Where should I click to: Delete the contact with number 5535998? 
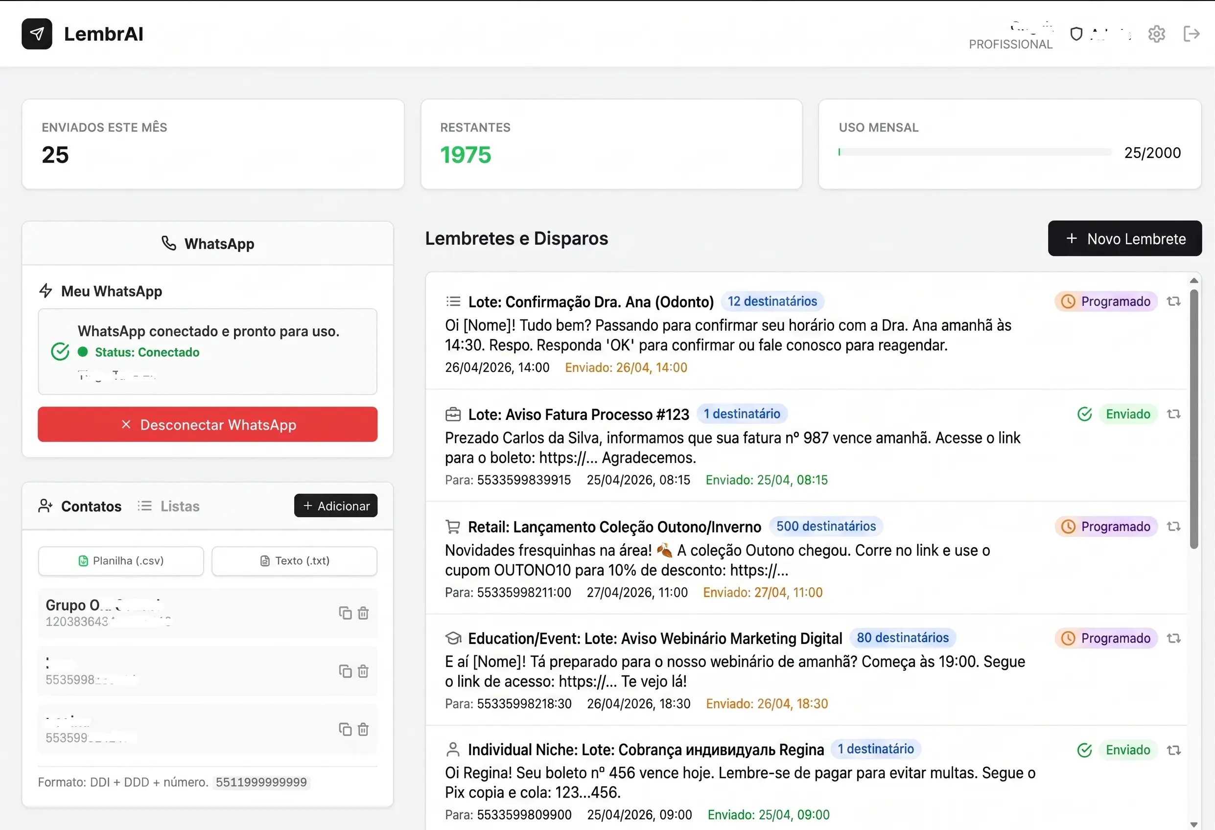coord(363,670)
